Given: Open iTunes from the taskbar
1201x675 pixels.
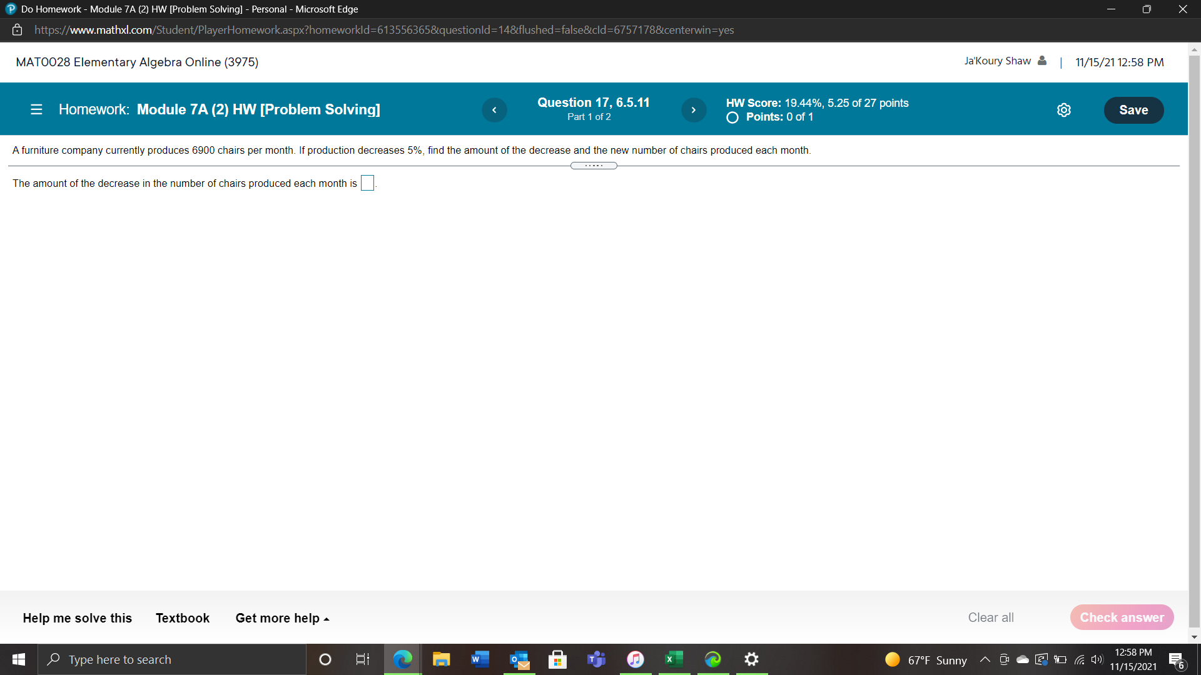Looking at the screenshot, I should 635,659.
